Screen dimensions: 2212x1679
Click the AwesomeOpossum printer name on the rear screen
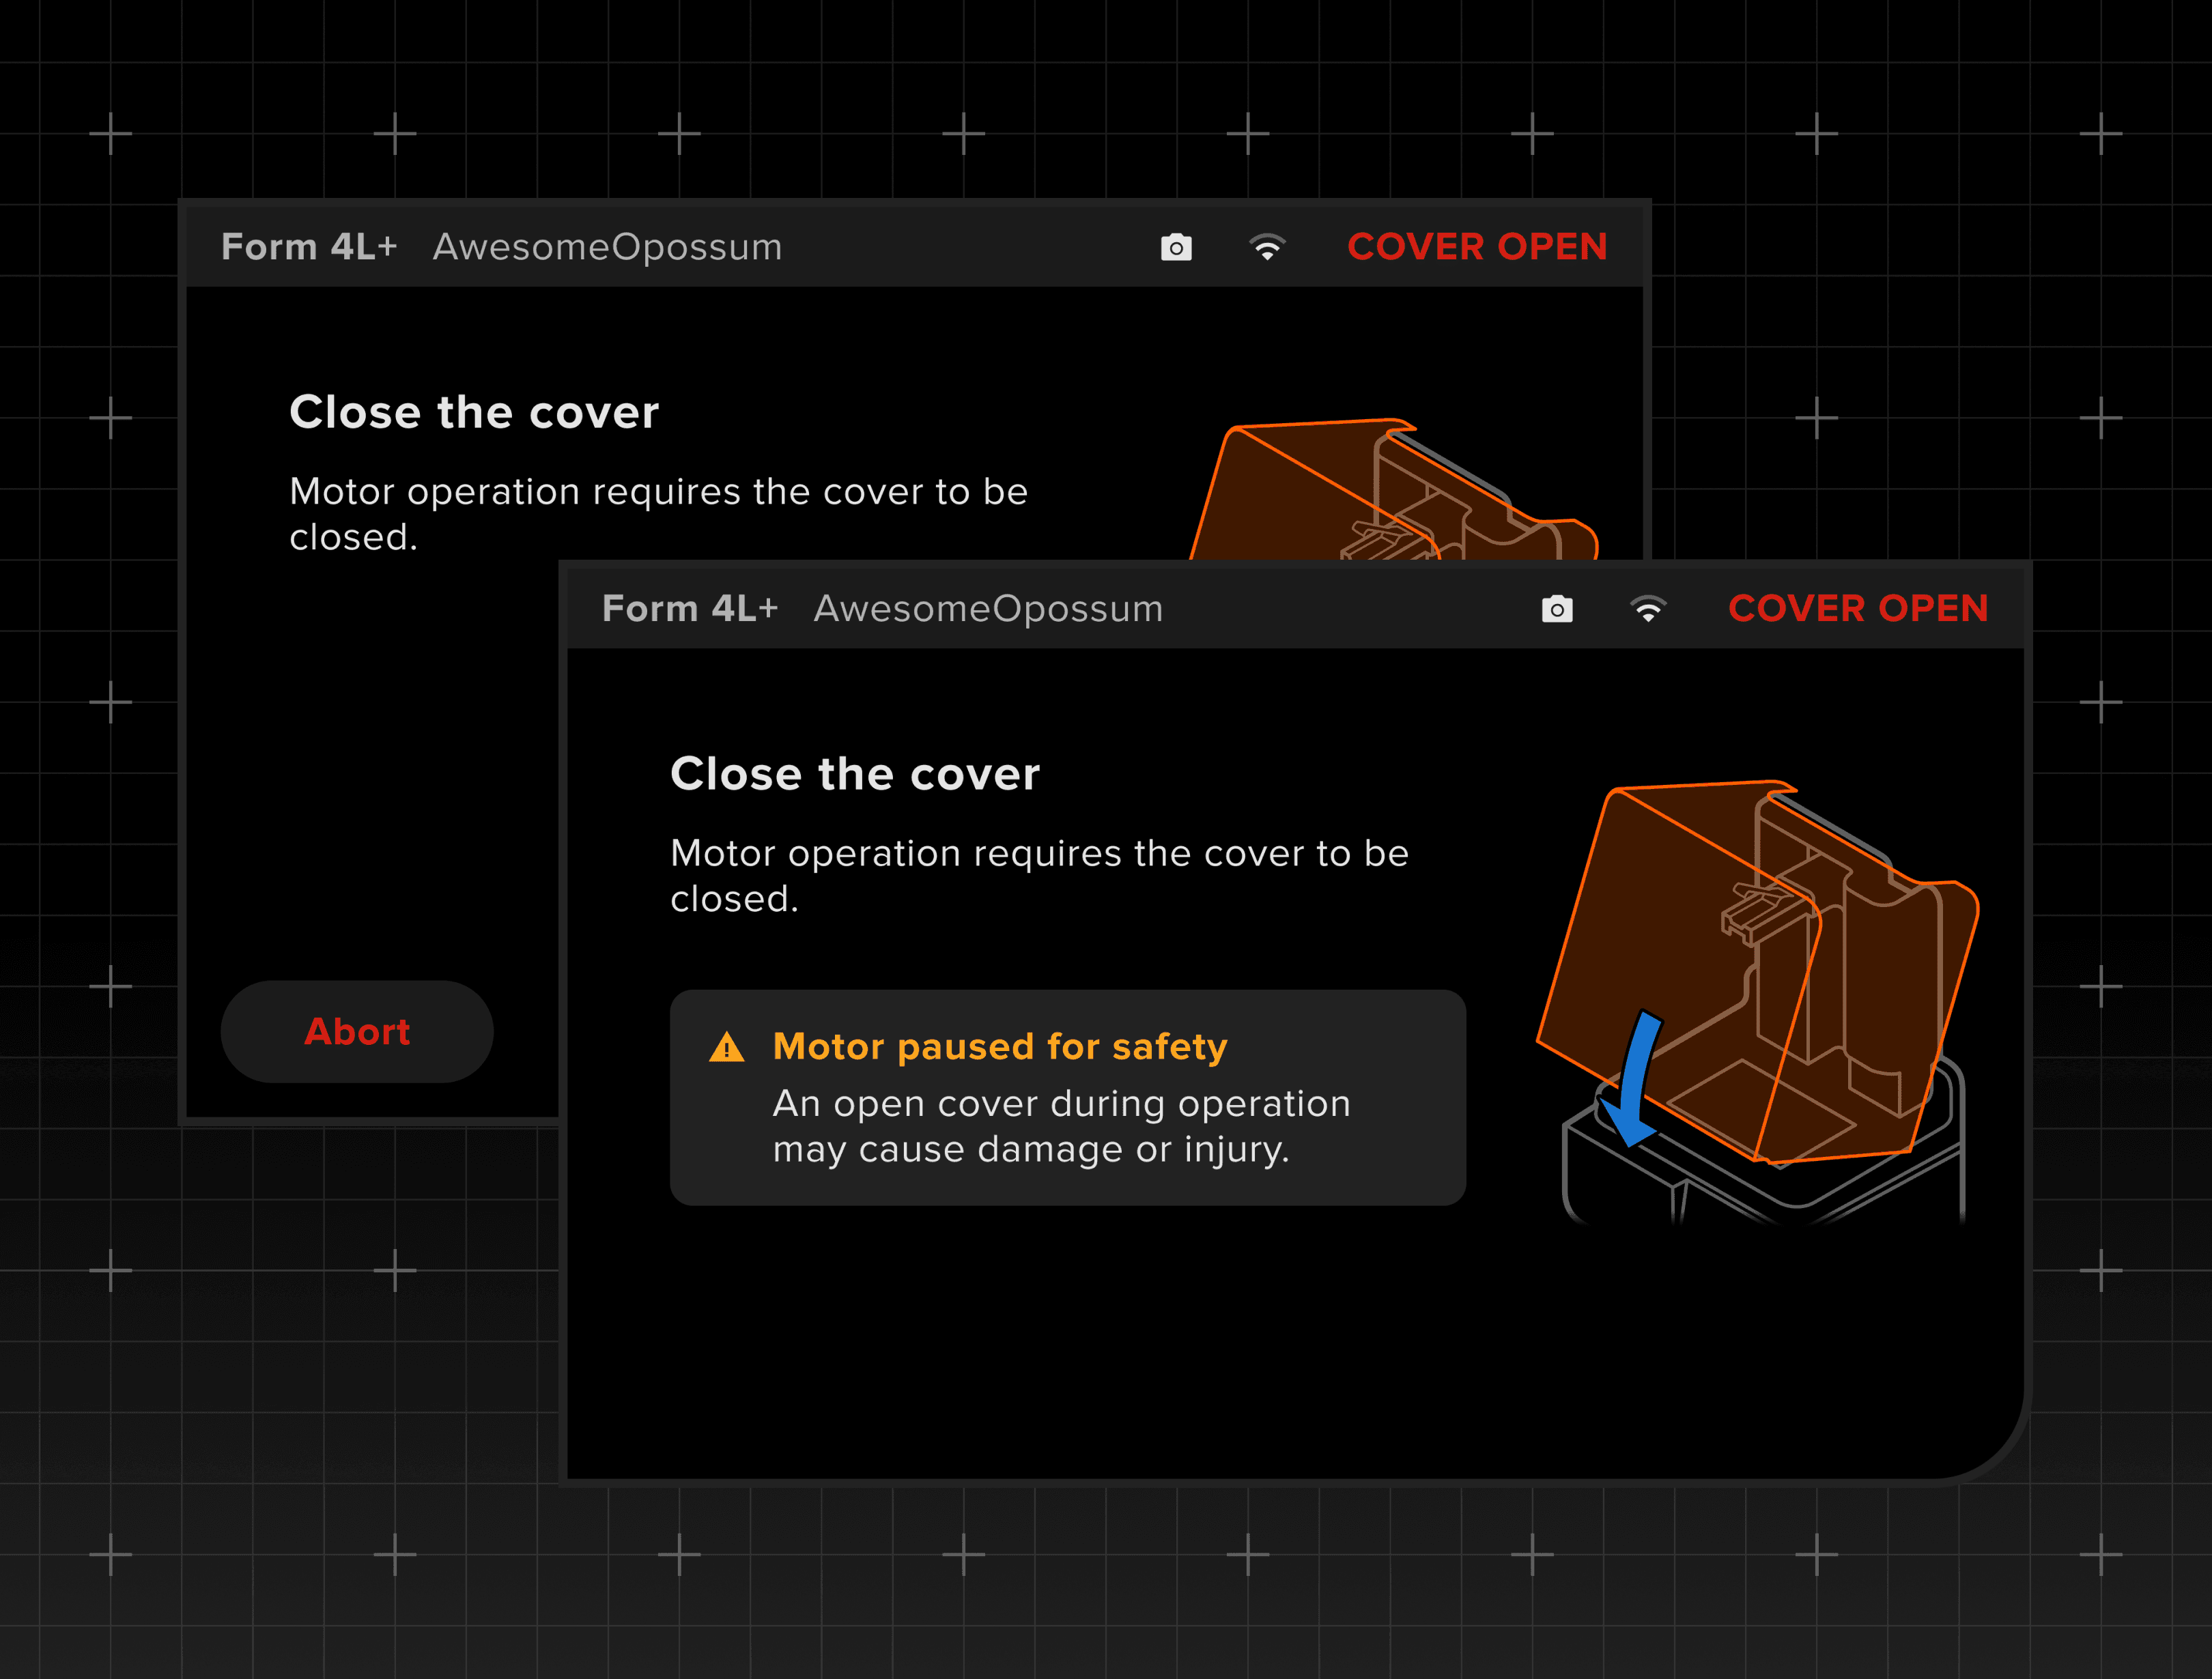click(x=607, y=247)
